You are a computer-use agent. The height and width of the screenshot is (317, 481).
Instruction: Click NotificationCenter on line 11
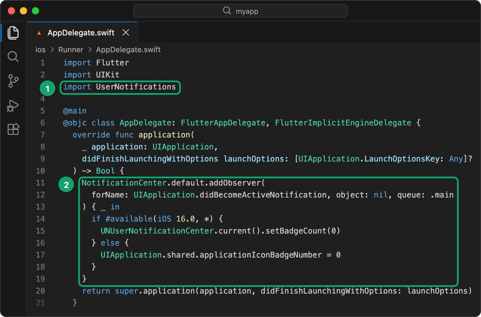click(124, 183)
